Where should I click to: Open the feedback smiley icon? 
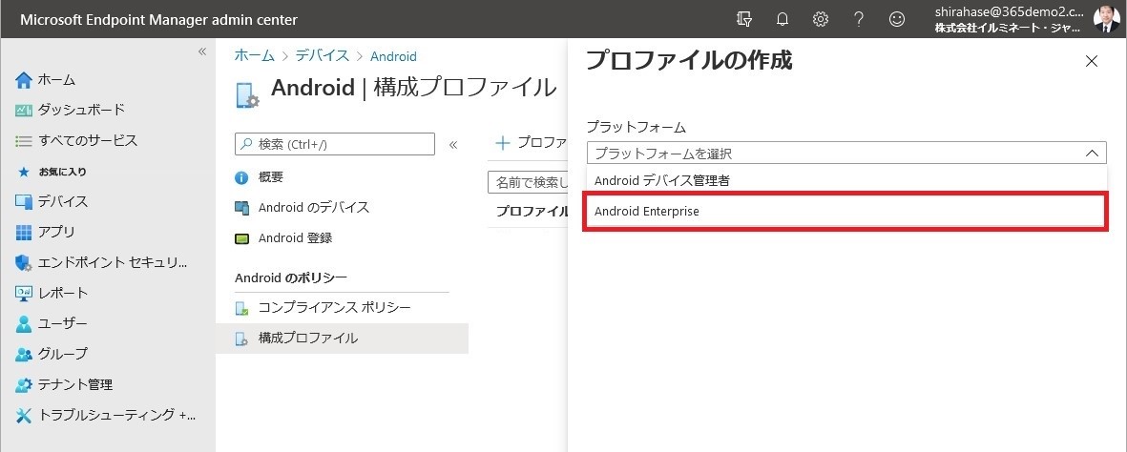point(896,19)
